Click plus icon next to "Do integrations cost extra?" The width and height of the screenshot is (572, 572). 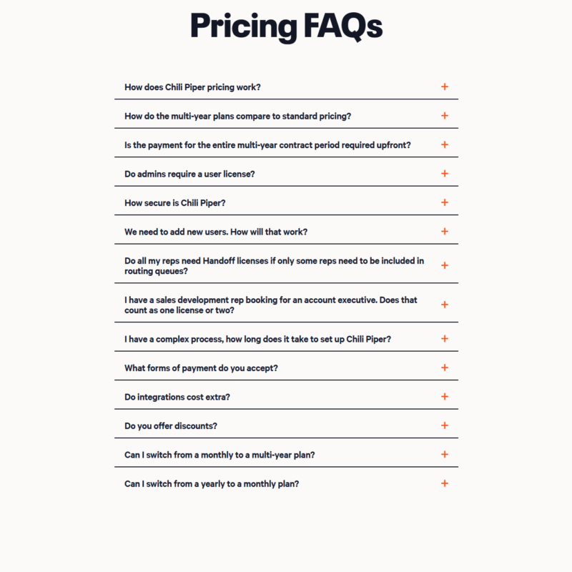pos(444,397)
